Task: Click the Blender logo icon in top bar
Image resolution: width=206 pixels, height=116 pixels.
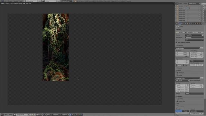Action: (x=75, y=1)
